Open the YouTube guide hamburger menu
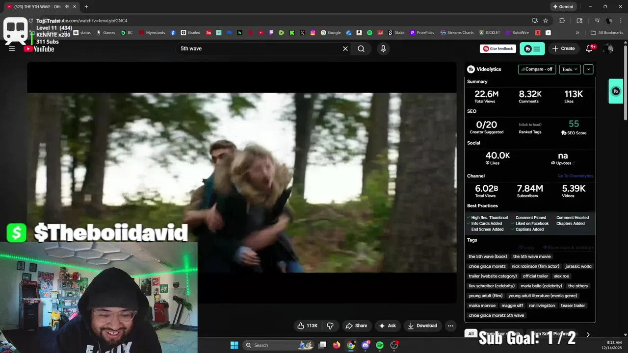 point(12,49)
